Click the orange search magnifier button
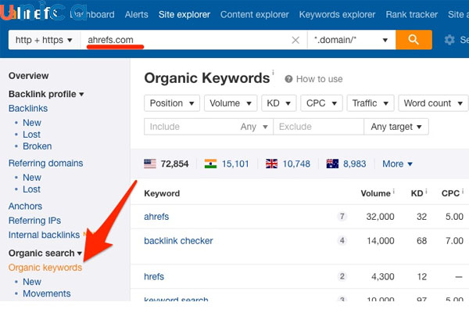469x313 pixels. 414,40
